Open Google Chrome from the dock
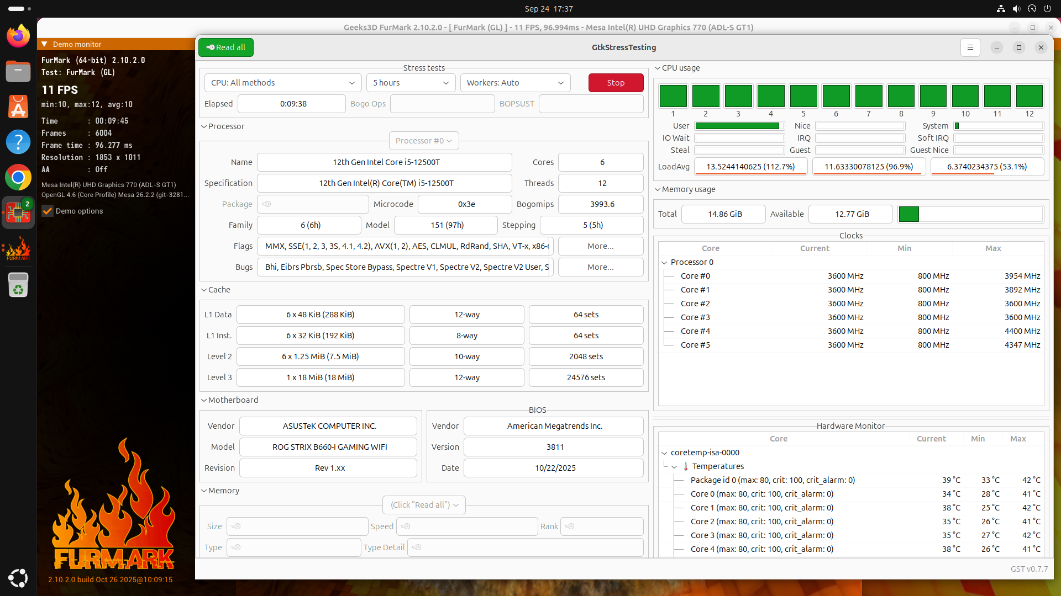Viewport: 1061px width, 596px height. (x=18, y=177)
